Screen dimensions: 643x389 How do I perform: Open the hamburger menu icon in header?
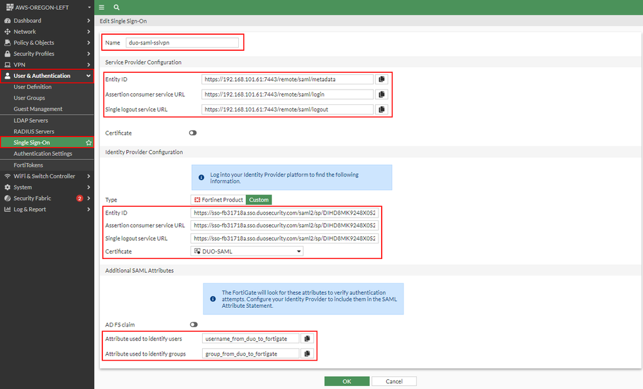[x=101, y=7]
